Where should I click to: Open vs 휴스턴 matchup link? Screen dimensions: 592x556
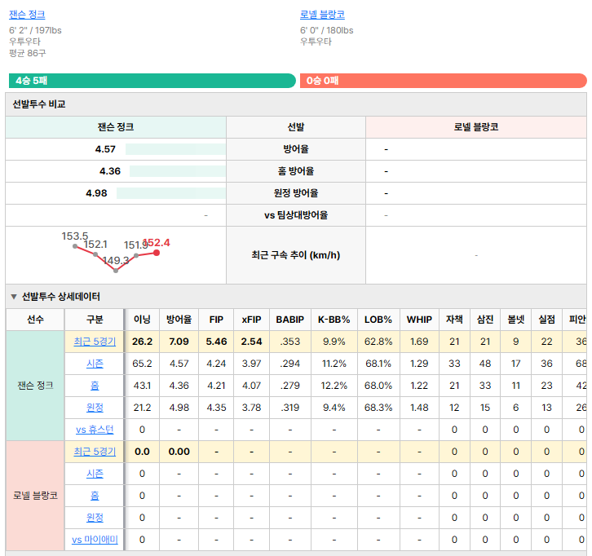[95, 430]
